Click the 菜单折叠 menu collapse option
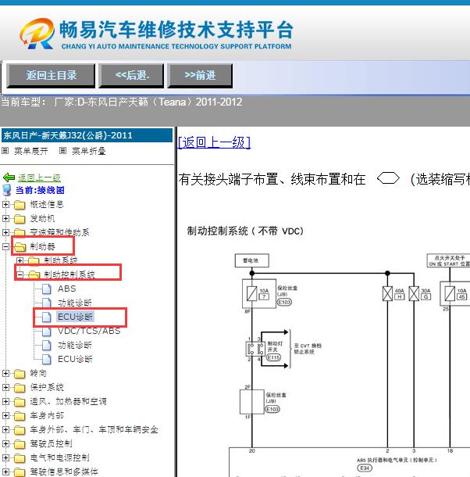The height and width of the screenshot is (477, 470). coord(89,151)
